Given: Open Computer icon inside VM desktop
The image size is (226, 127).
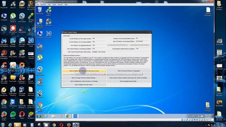Looking at the screenshot, I should point(40,35).
